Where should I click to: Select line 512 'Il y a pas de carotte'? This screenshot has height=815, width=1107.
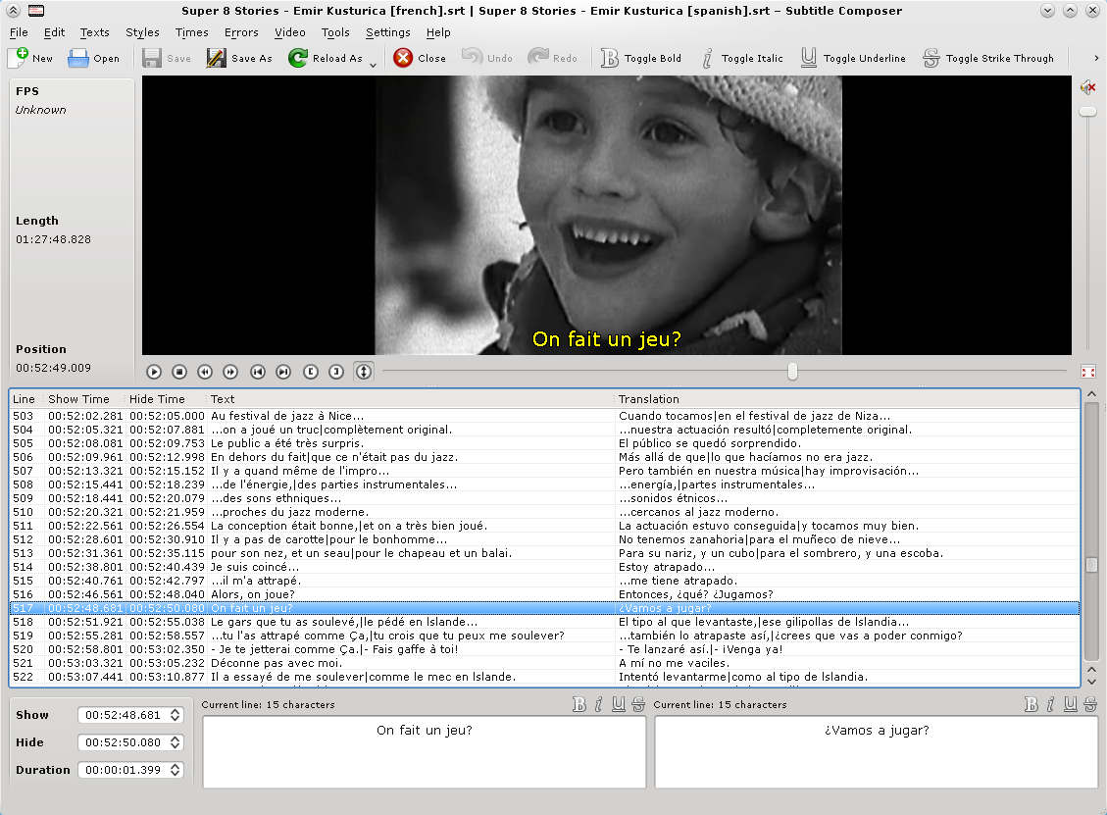coord(544,539)
